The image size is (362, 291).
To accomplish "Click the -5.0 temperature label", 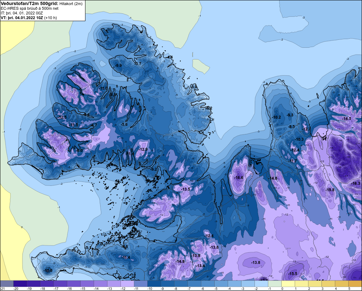I will tap(194, 87).
